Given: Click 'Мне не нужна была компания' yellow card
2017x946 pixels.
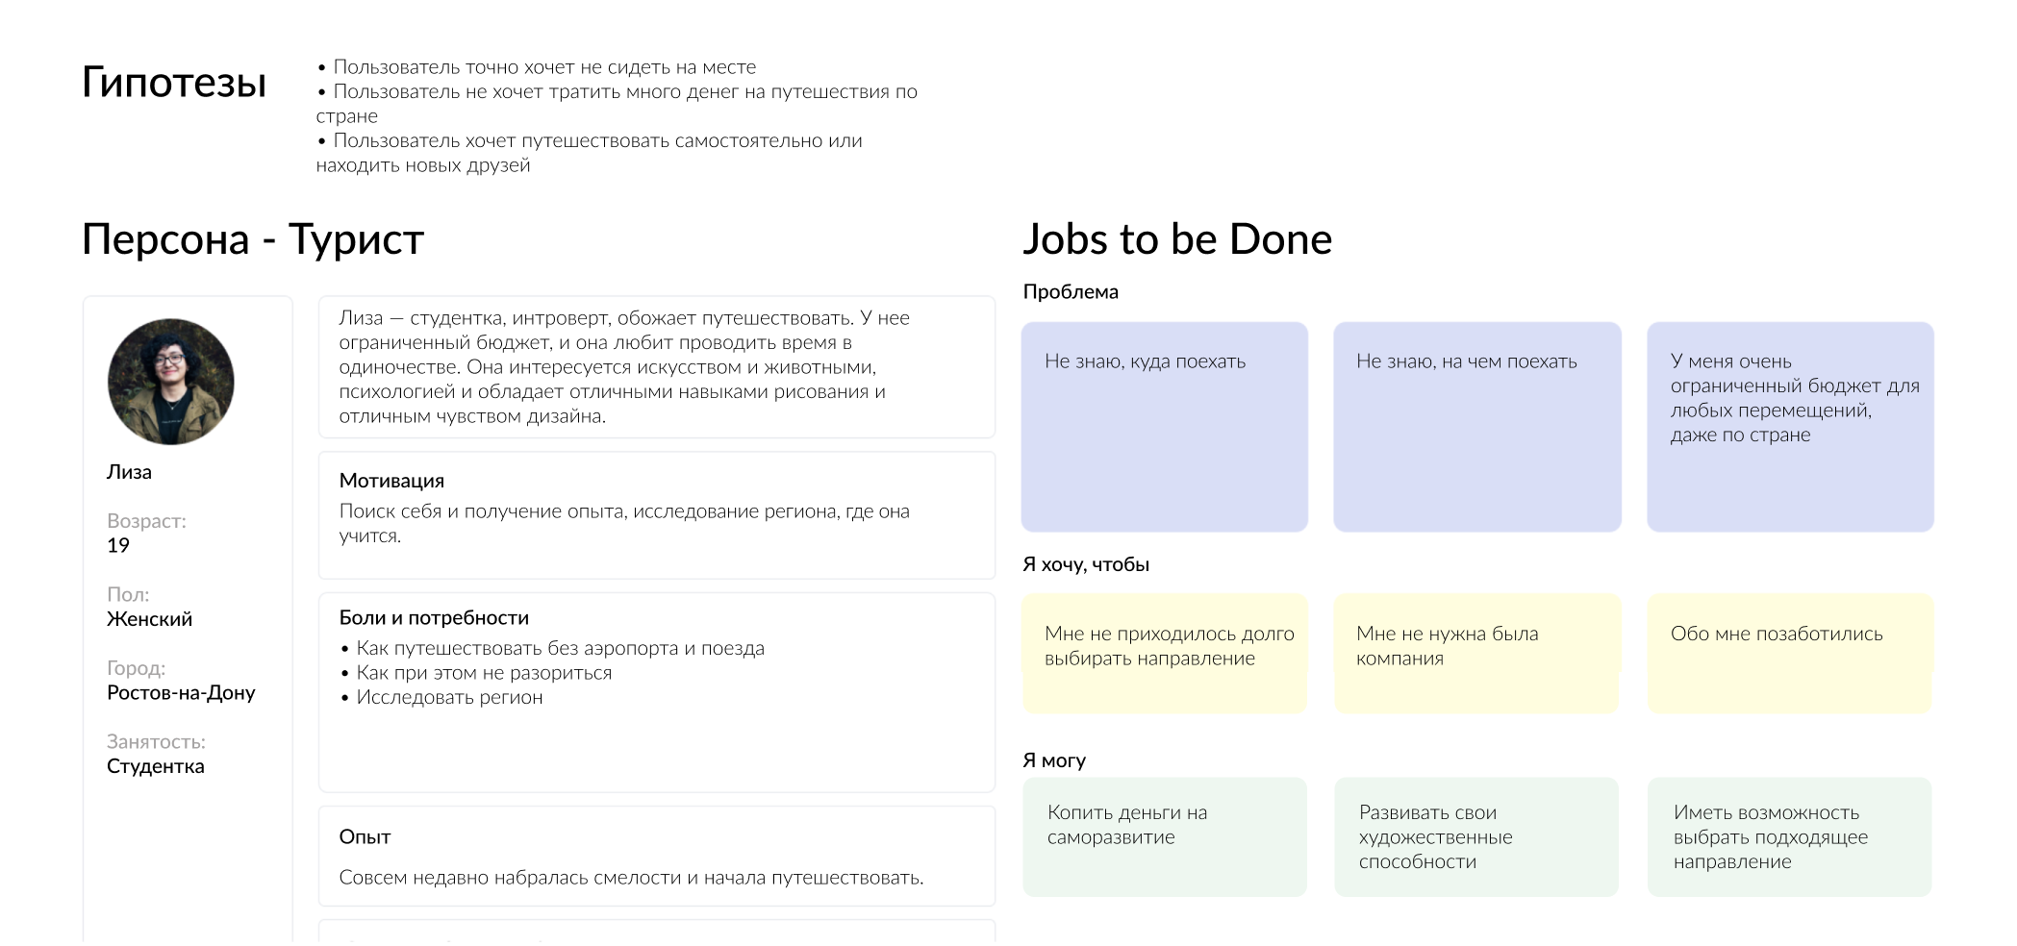Looking at the screenshot, I should pyautogui.click(x=1477, y=654).
